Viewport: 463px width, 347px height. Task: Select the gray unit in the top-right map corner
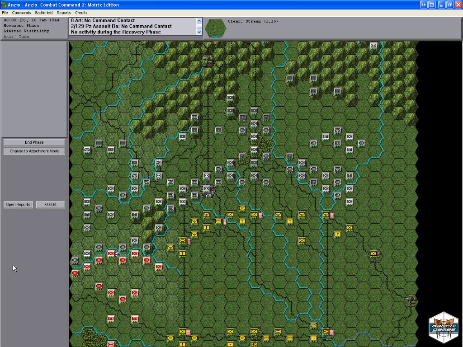point(373,46)
